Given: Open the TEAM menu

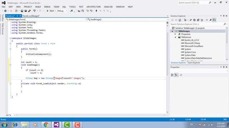Looking at the screenshot, I should 57,7.
